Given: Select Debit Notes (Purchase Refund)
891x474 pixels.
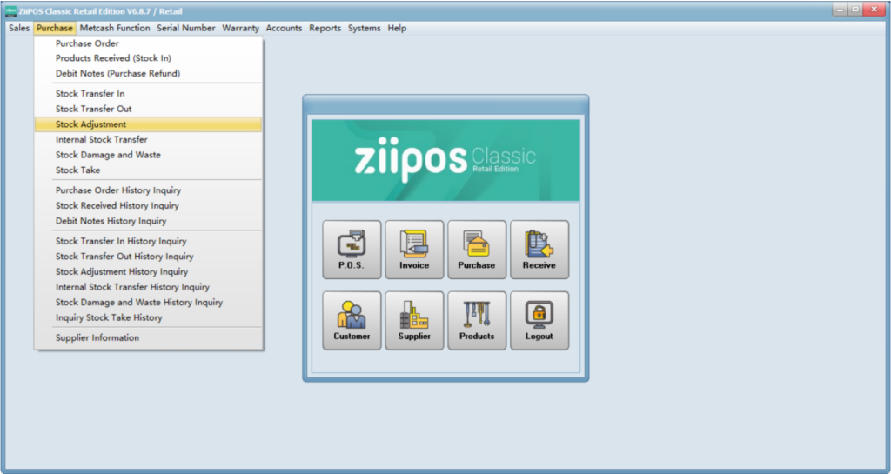Looking at the screenshot, I should click(117, 74).
